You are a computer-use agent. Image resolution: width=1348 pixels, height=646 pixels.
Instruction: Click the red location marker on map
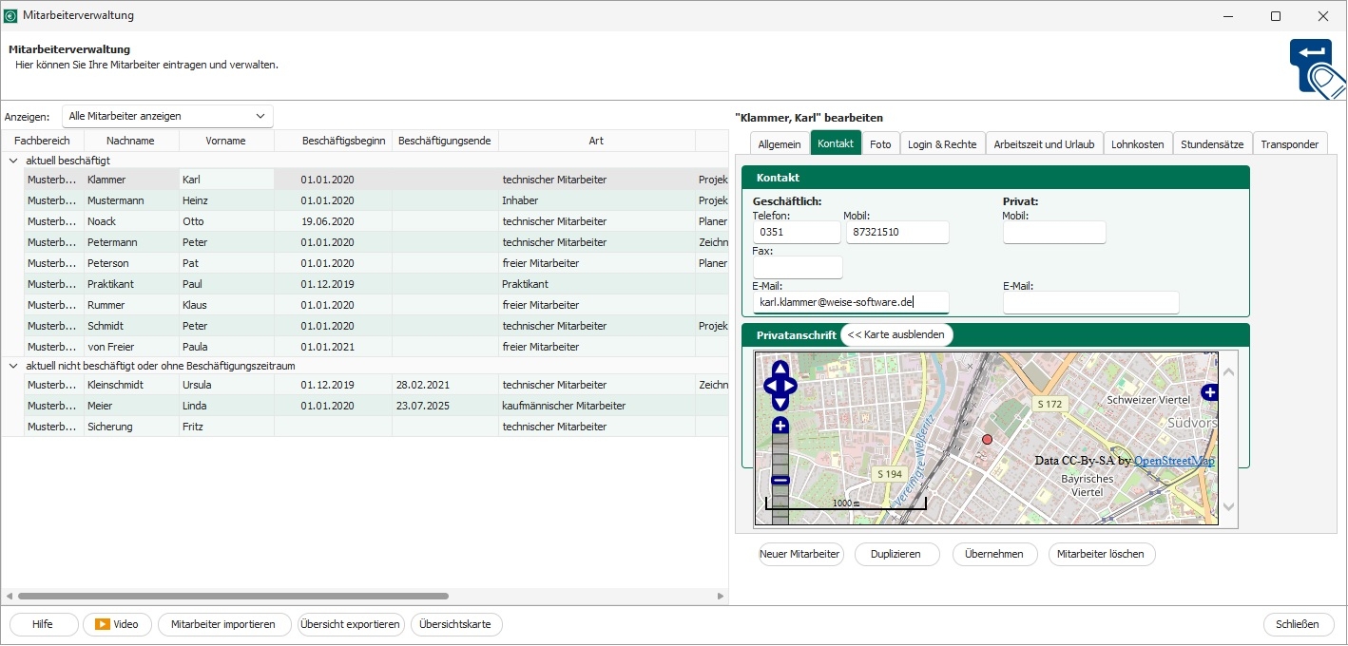(x=987, y=440)
